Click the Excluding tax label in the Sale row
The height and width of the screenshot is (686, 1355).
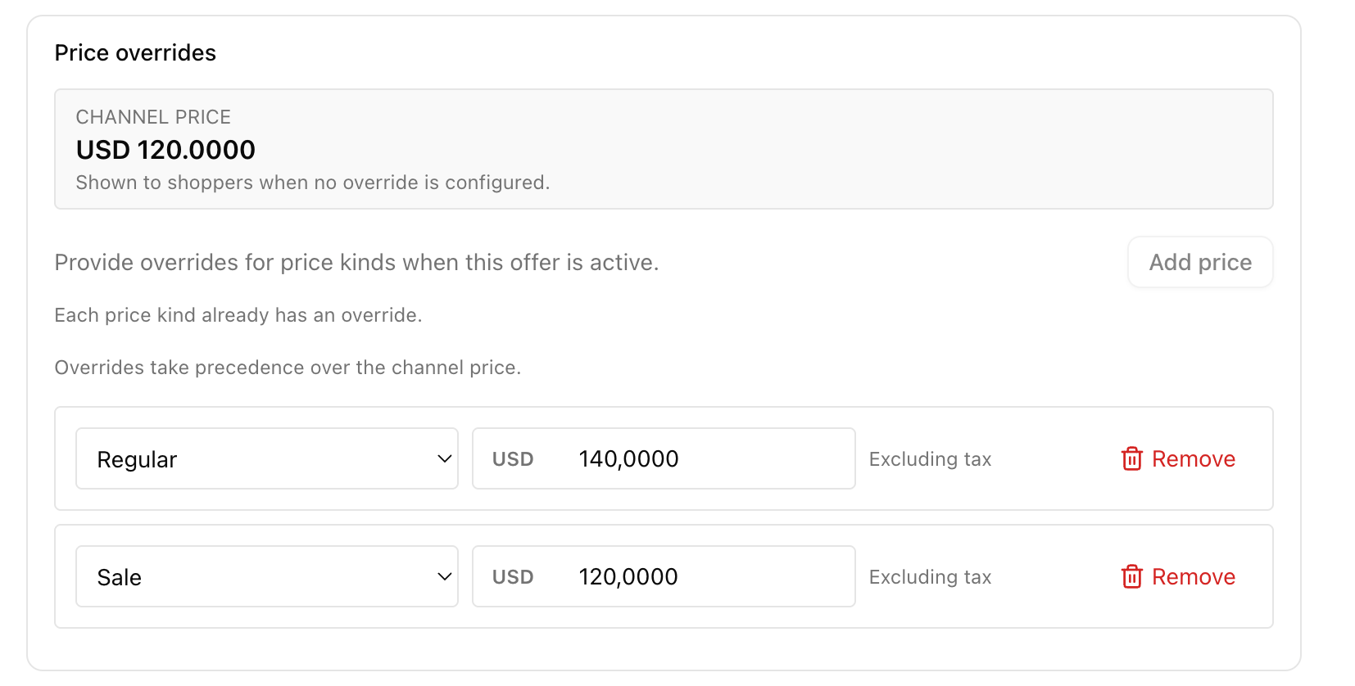930,576
